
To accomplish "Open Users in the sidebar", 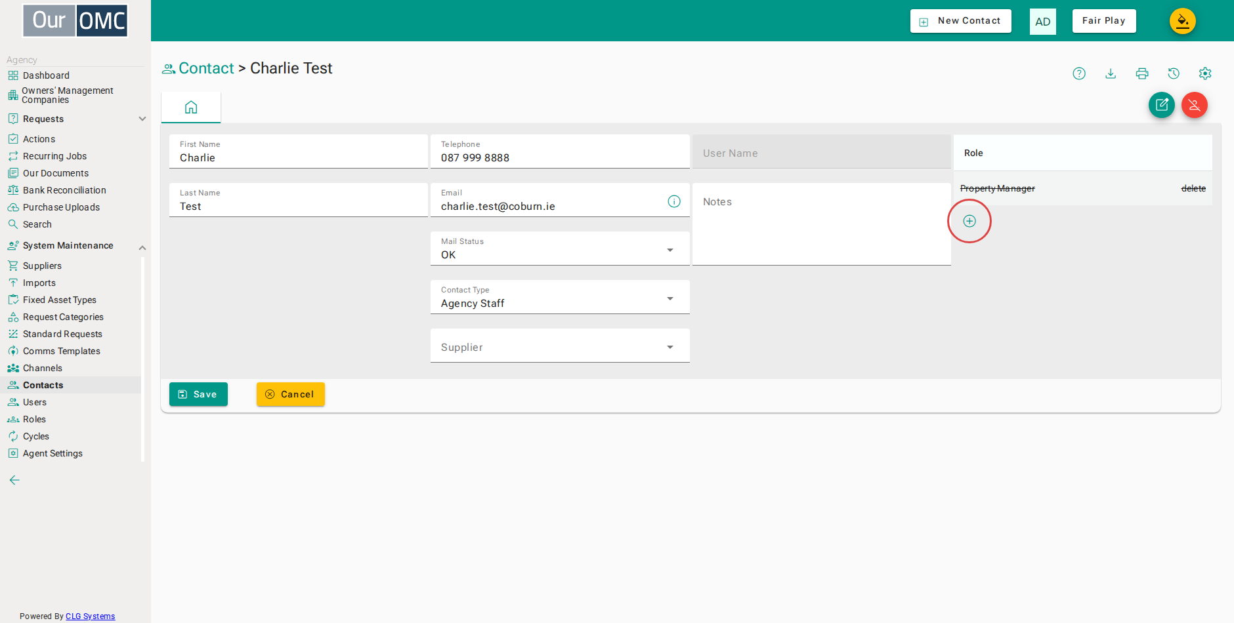I will pyautogui.click(x=35, y=402).
